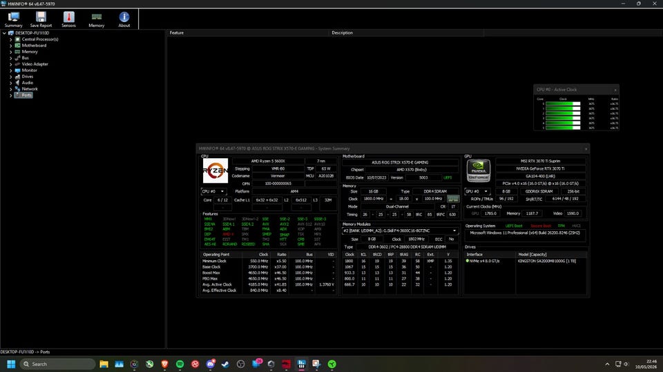Viewport: 663px width, 372px height.
Task: Click the taskbar Search box
Action: click(x=57, y=364)
